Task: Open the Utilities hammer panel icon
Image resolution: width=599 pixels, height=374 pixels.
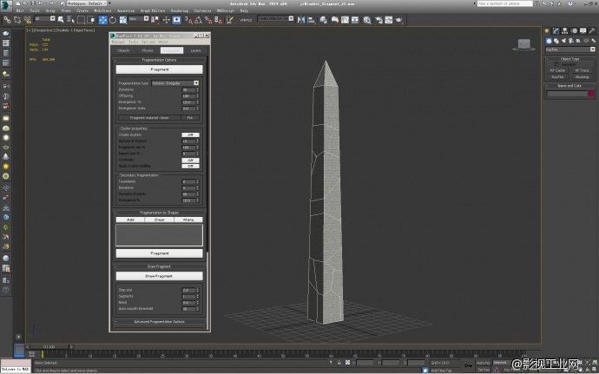Action: (x=592, y=31)
